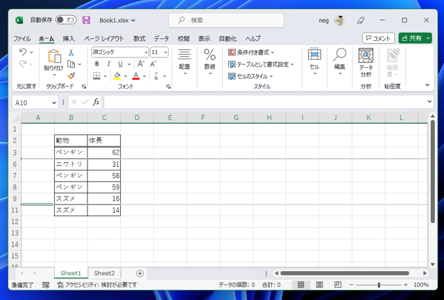The width and height of the screenshot is (444, 300).
Task: Toggle the AutoSave switch
Action: 66,20
